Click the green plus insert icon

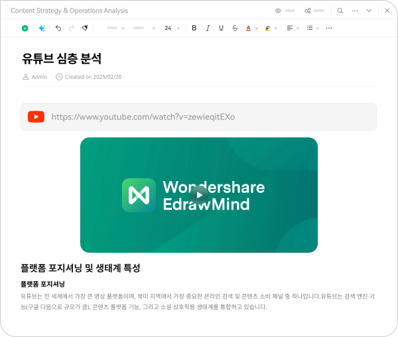25,28
